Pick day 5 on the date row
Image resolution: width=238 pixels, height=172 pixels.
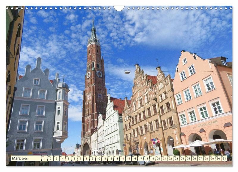68,158
